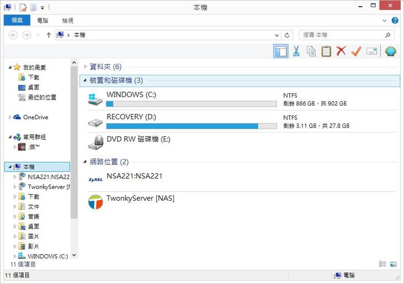The height and width of the screenshot is (284, 404).
Task: Switch to details view icon
Action: tap(382, 264)
